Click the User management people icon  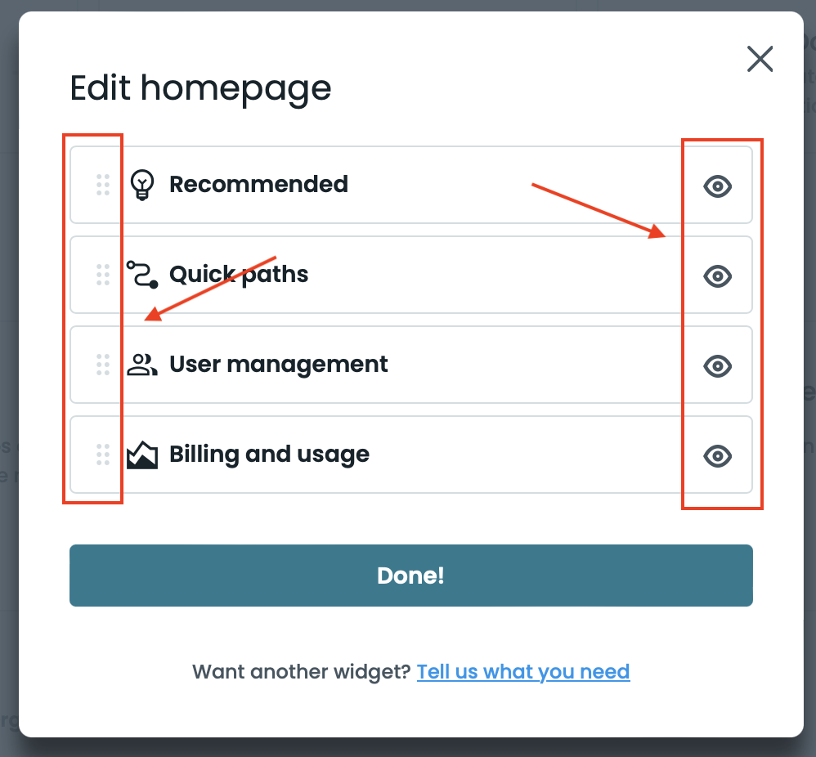141,364
